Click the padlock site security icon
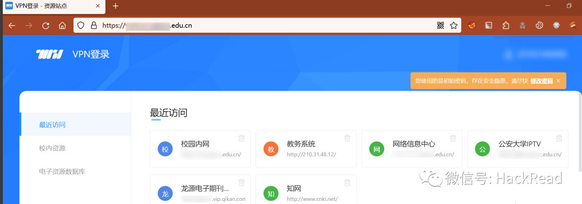The width and height of the screenshot is (582, 204). [94, 26]
